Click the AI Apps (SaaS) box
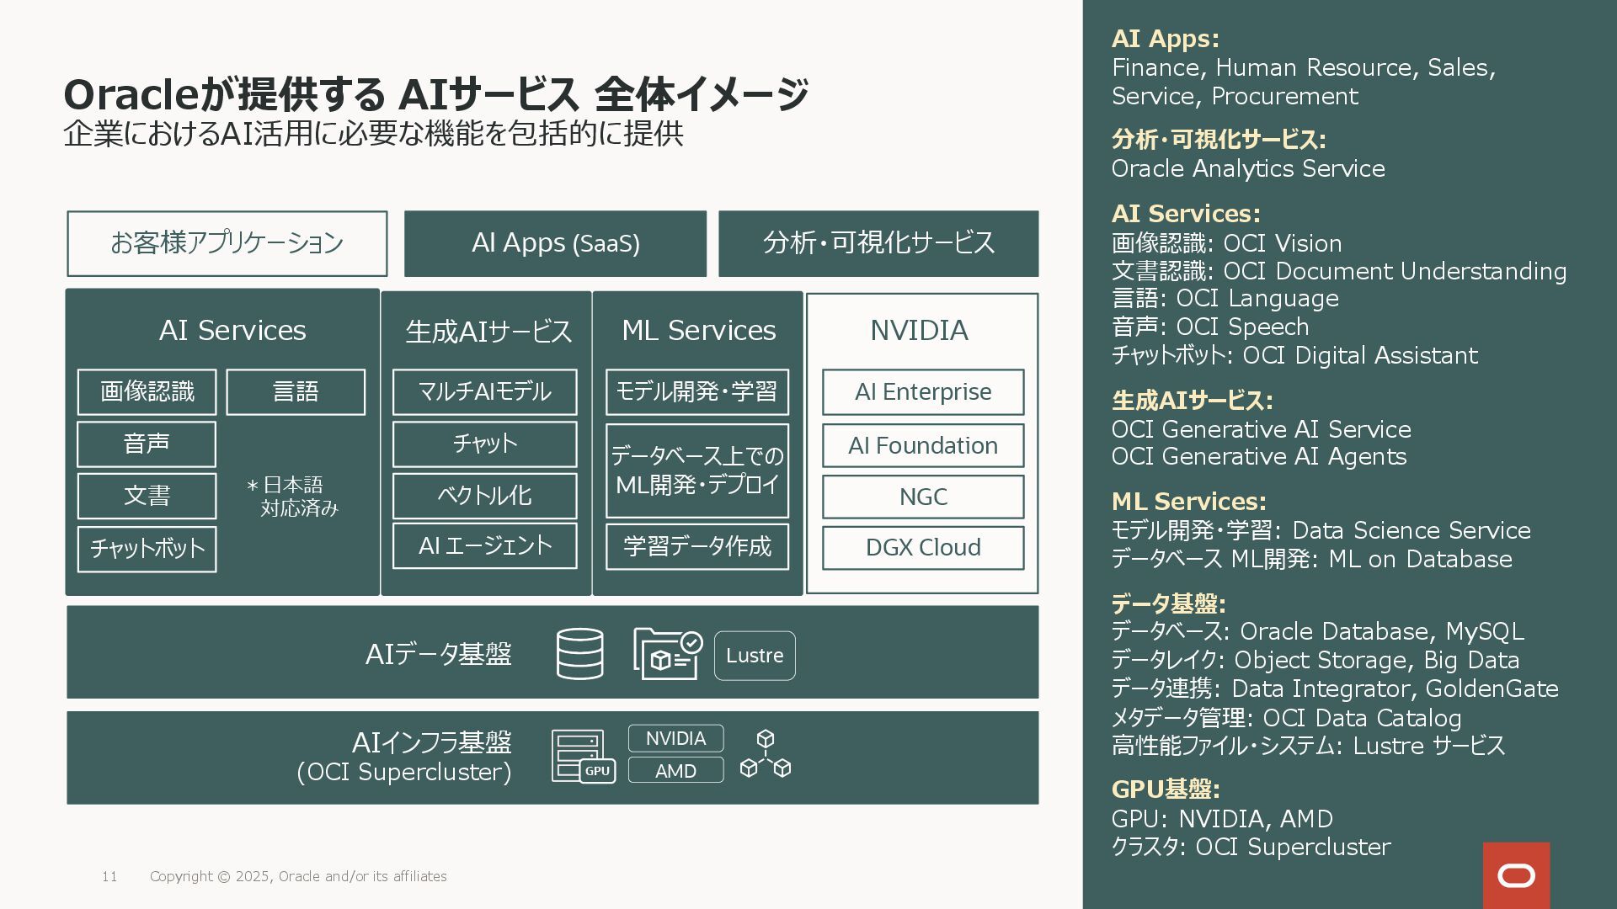Viewport: 1617px width, 909px height. pos(555,243)
